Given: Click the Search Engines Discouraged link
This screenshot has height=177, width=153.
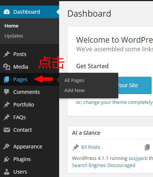Looking at the screenshot, I should point(103,165).
